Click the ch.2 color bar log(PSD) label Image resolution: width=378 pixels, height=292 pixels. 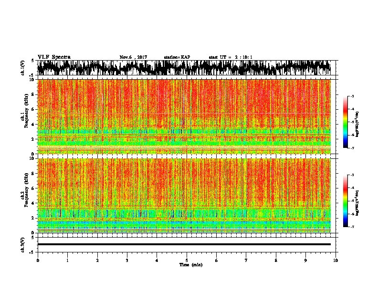(357, 203)
